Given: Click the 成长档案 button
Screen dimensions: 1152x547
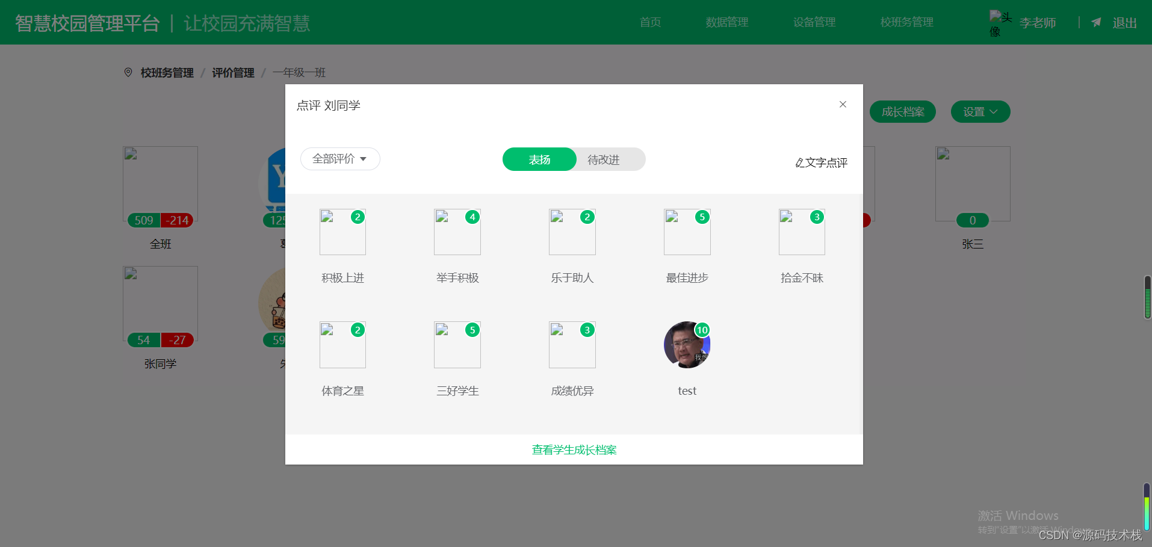Looking at the screenshot, I should tap(903, 111).
